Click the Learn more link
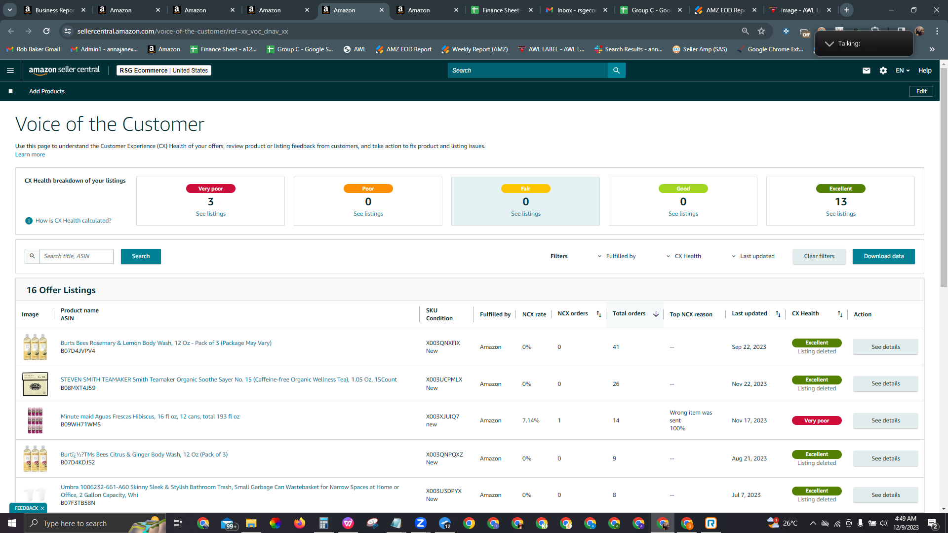 click(30, 154)
